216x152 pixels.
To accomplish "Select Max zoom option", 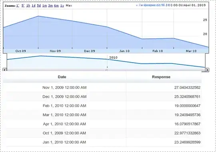I will click(x=69, y=6).
